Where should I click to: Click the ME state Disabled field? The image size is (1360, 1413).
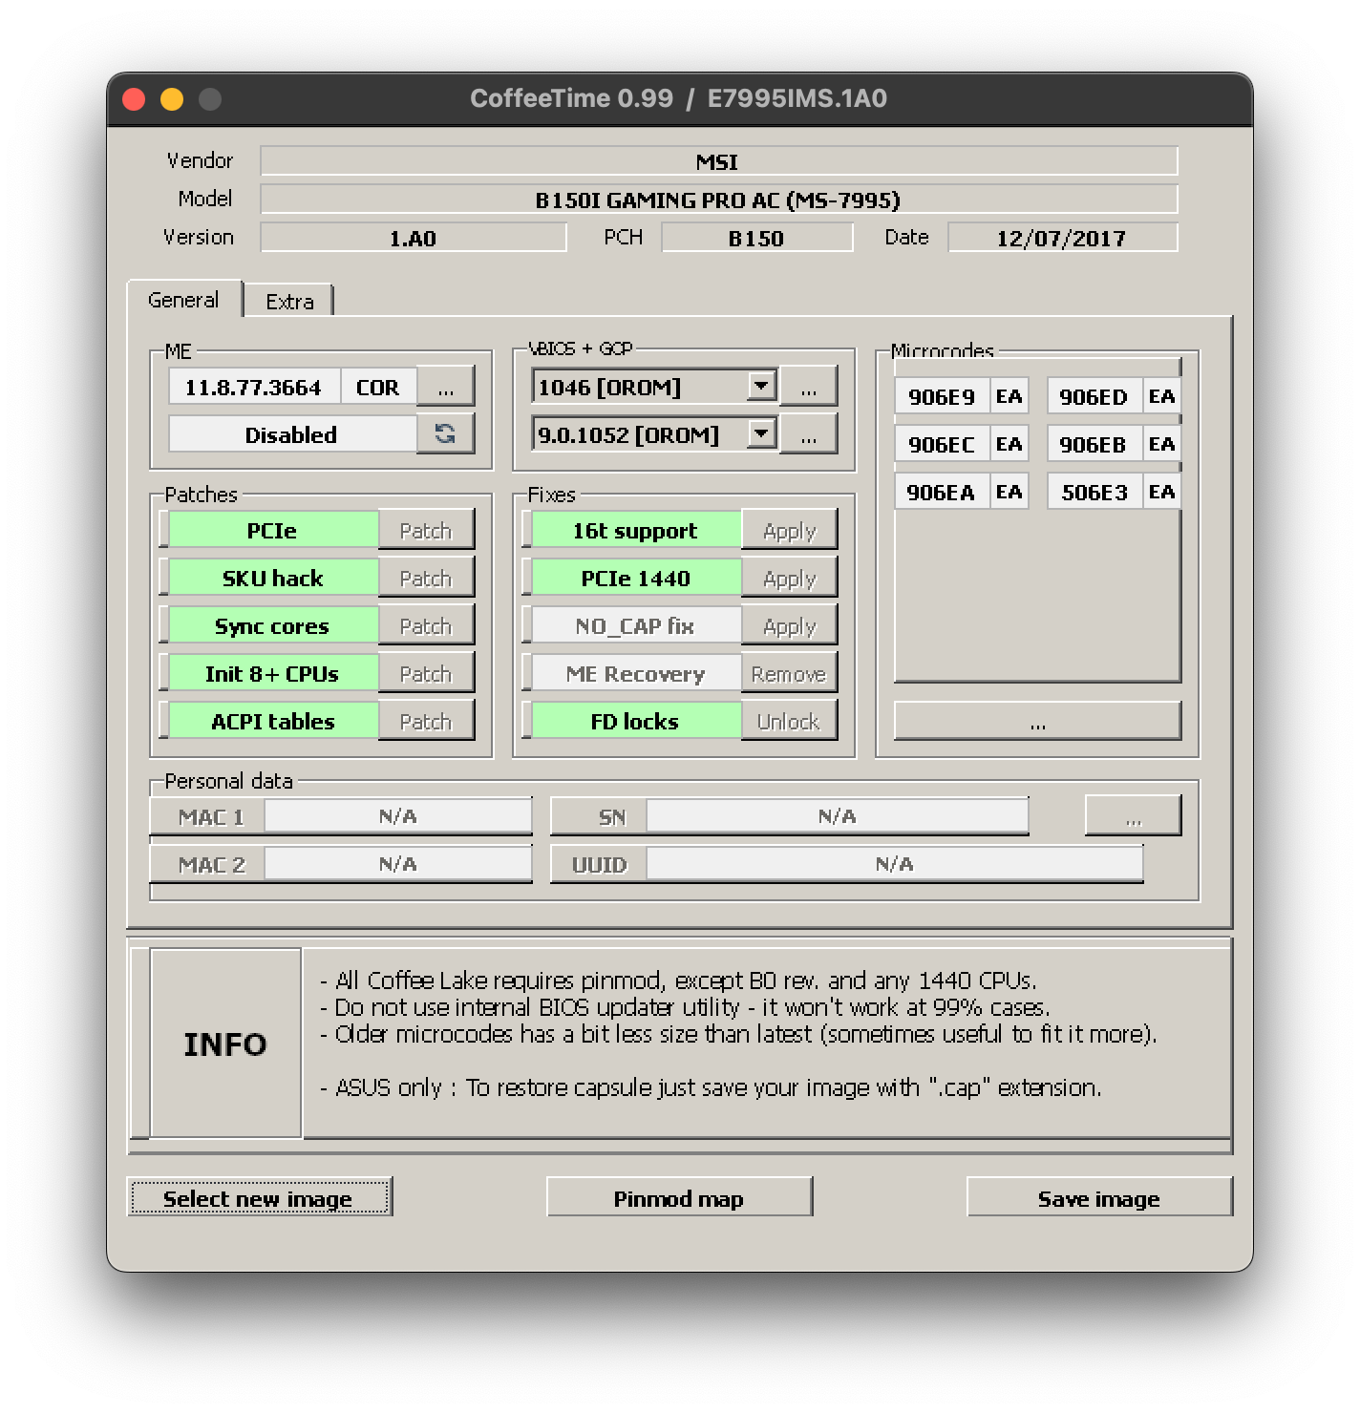point(291,434)
